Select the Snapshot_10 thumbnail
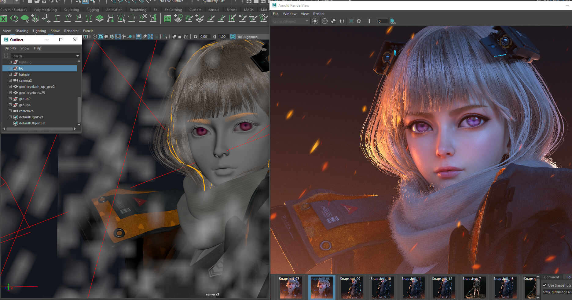This screenshot has height=300, width=572. coord(381,287)
